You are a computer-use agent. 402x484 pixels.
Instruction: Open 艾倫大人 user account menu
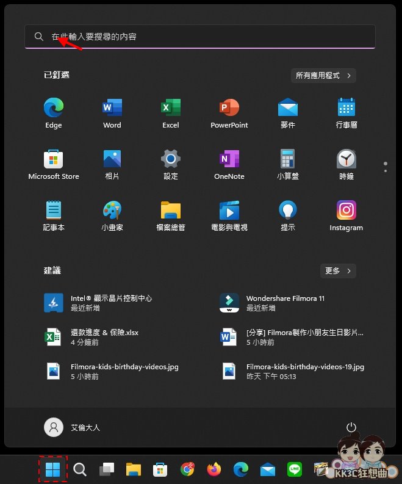72,427
